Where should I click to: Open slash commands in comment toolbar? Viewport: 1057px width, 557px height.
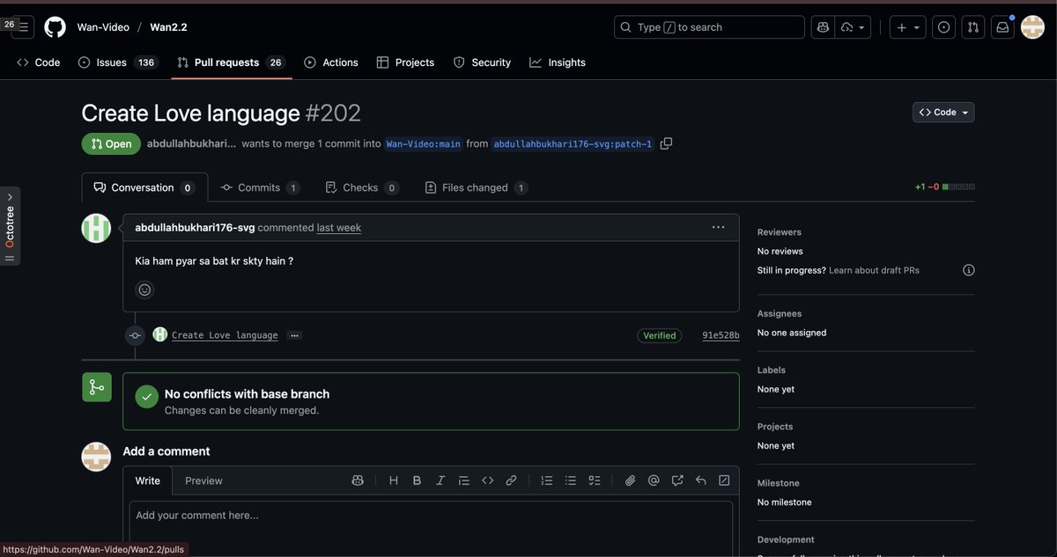(x=724, y=480)
